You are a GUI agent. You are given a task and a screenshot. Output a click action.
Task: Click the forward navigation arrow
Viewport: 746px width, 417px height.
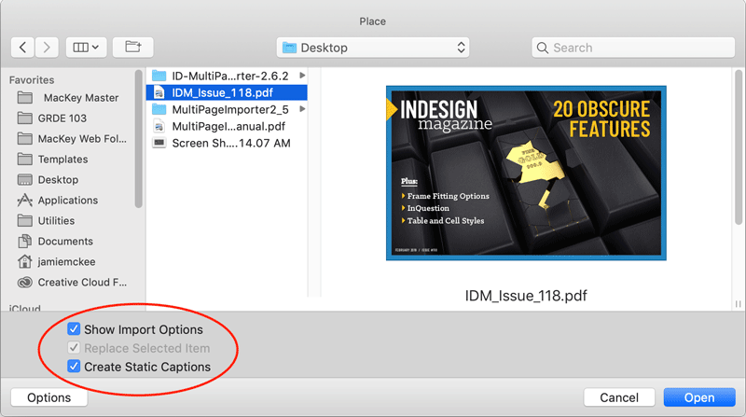tap(48, 47)
